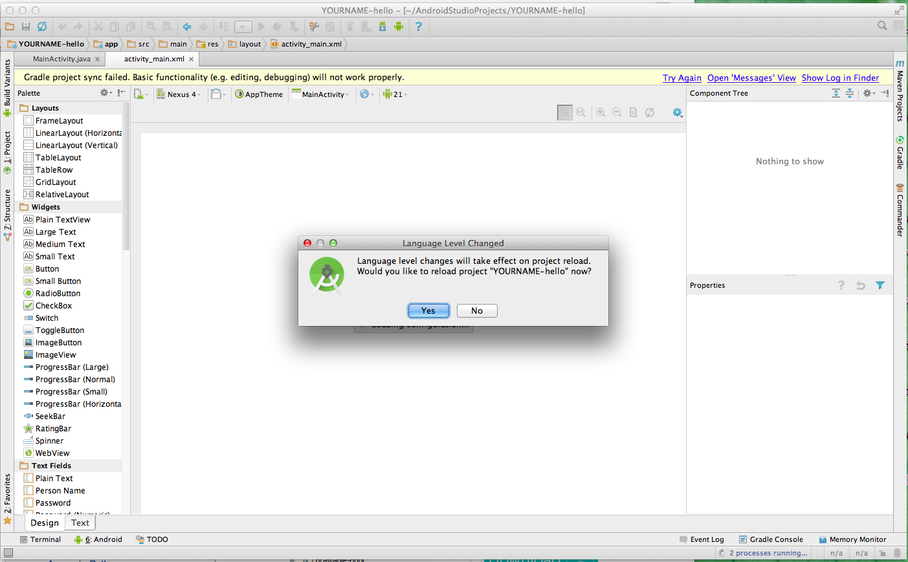This screenshot has height=562, width=908.
Task: Open the locale globe dropdown
Action: pyautogui.click(x=367, y=94)
